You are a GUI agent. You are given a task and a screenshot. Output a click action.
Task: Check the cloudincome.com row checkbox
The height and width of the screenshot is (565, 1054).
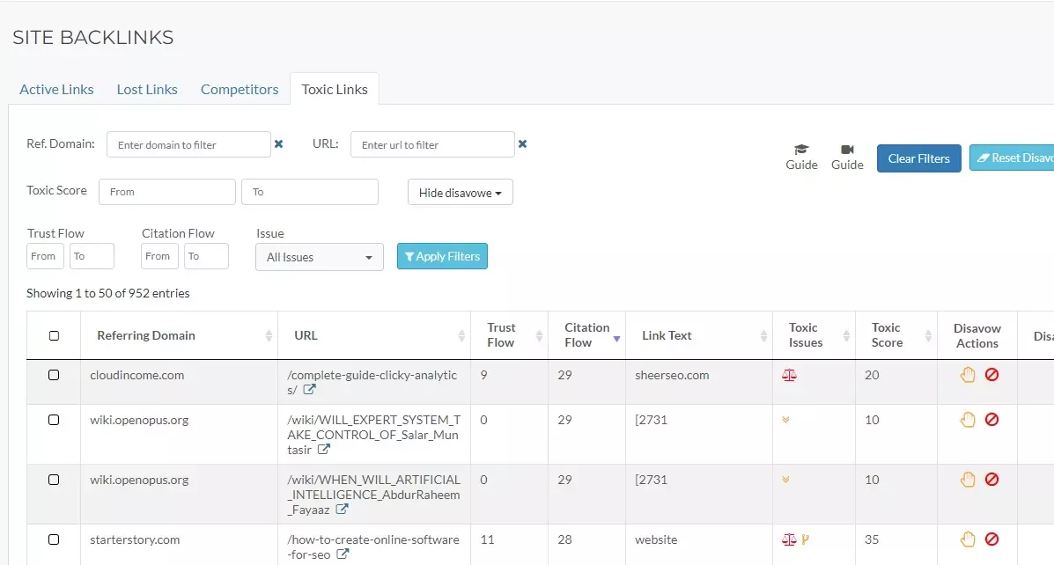[54, 375]
